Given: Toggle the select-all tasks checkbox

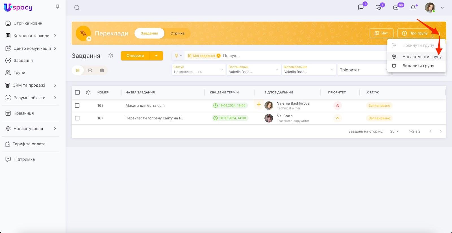Looking at the screenshot, I should point(77,93).
